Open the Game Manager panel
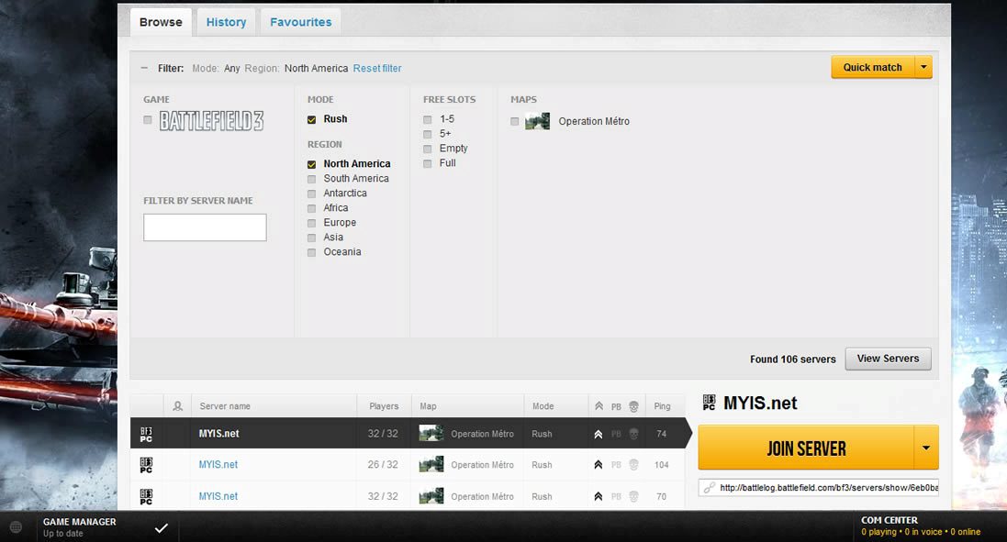Image resolution: width=1007 pixels, height=542 pixels. (80, 526)
